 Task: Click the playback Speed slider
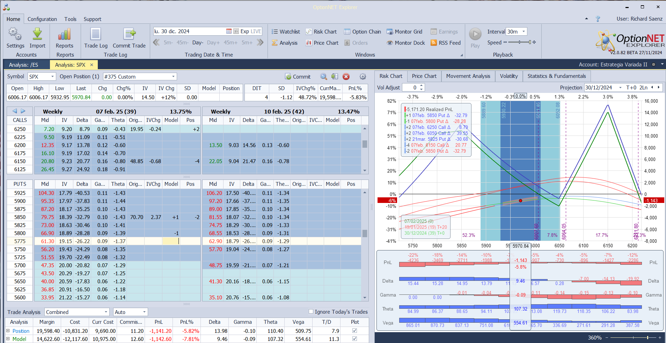pos(519,42)
